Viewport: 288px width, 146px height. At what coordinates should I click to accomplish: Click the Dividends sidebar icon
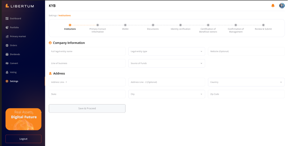[x=7, y=54]
